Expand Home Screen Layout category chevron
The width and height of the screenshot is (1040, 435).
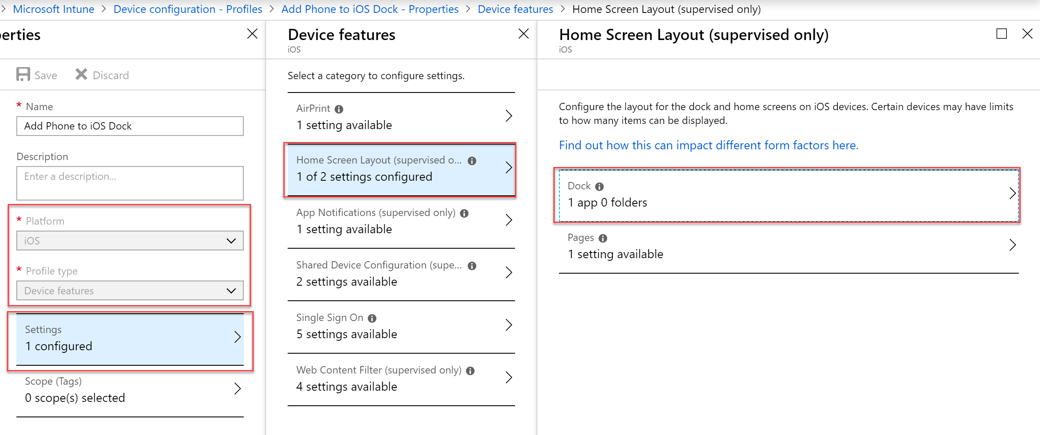pos(509,167)
